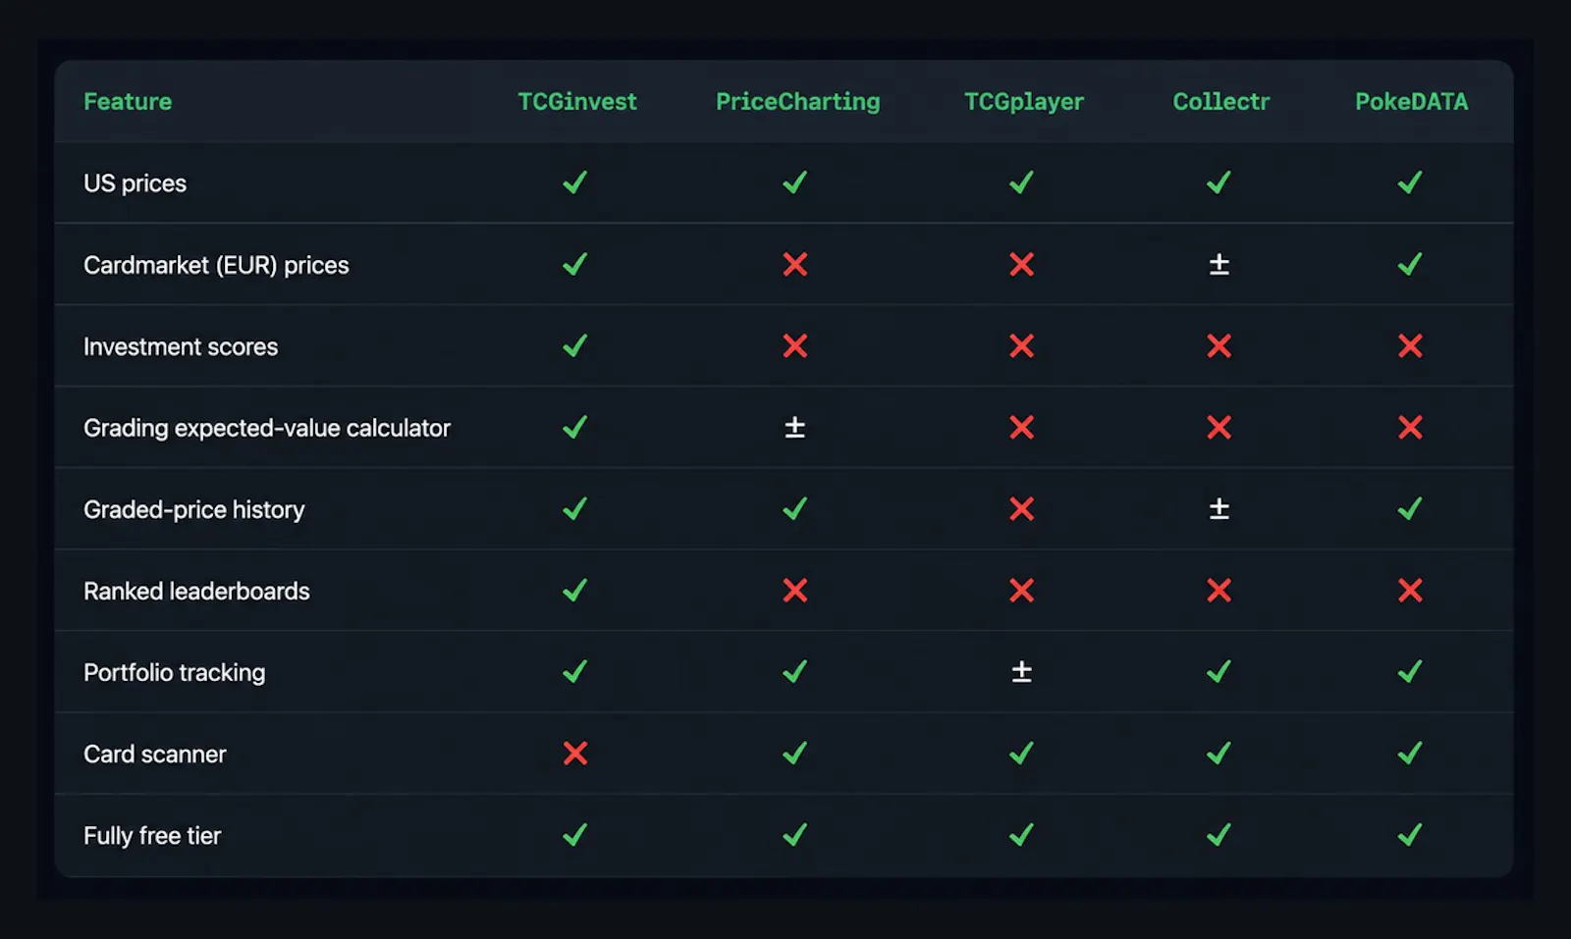Click PriceCharting checkmark for Fully free tier

[795, 834]
